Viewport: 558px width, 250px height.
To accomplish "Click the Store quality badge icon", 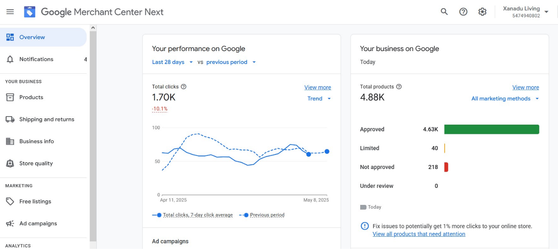I will click(x=10, y=163).
